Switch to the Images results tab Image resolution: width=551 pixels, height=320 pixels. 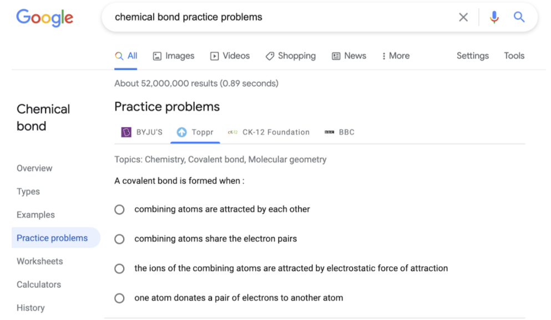(174, 56)
